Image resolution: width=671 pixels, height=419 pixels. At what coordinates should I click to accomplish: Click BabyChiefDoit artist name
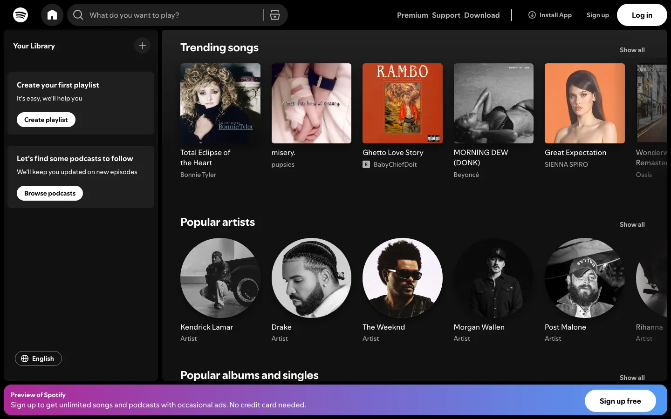coord(395,164)
